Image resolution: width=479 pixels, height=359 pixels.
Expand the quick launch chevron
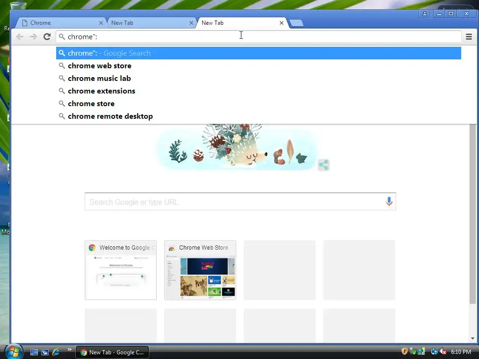pyautogui.click(x=69, y=350)
